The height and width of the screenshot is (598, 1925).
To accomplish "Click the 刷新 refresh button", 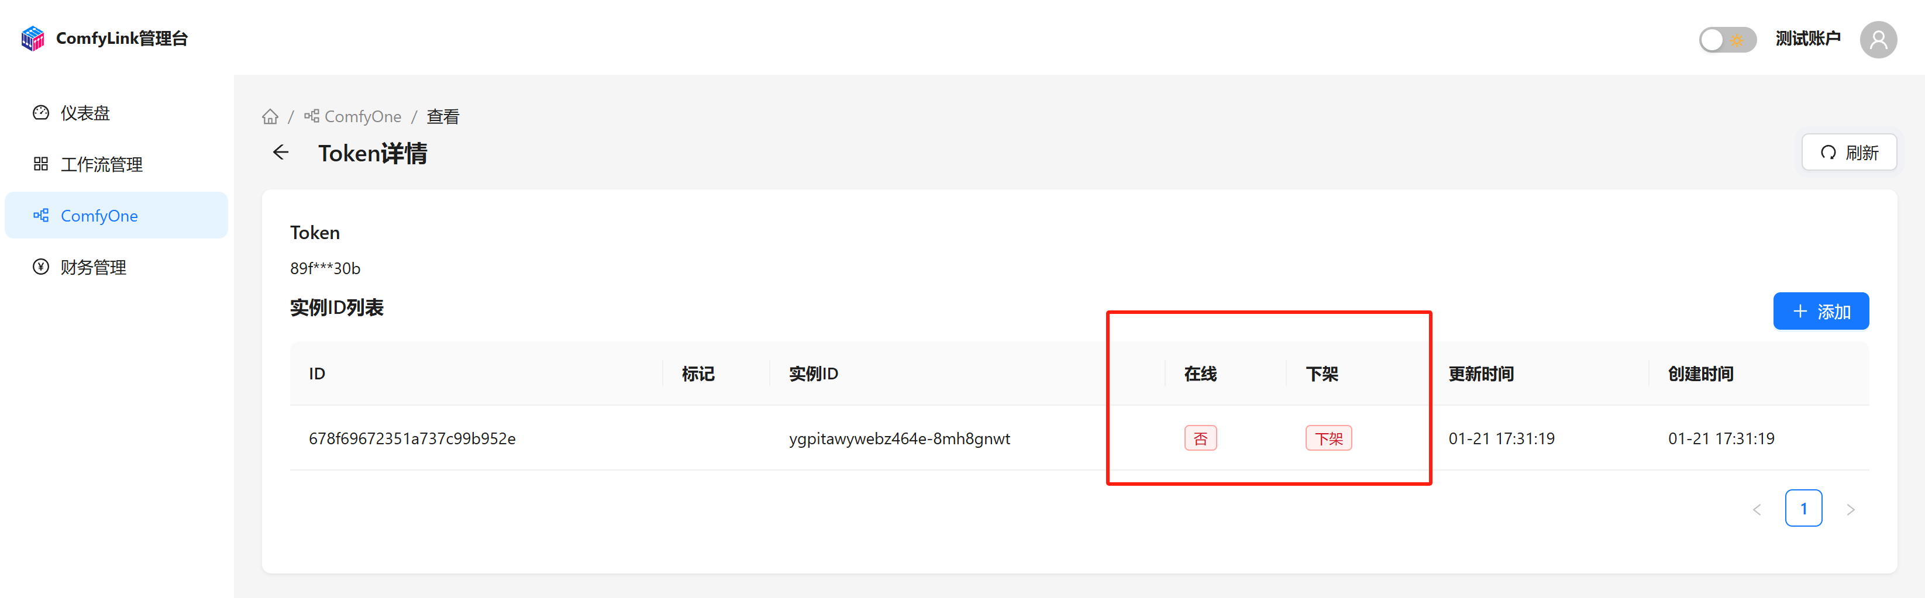I will (1849, 153).
